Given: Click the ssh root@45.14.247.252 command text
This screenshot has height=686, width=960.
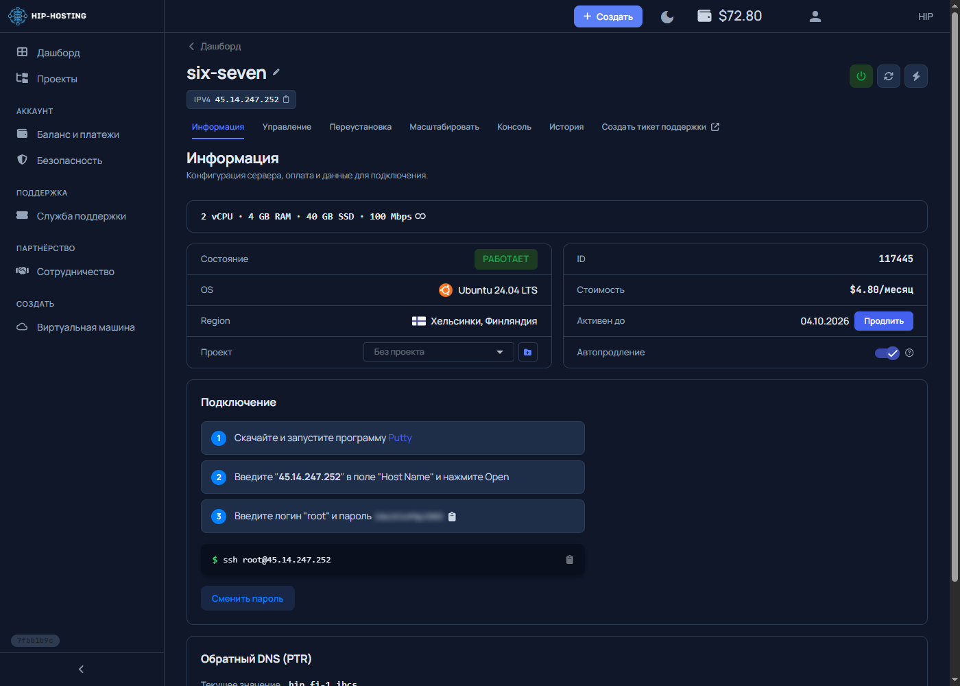Looking at the screenshot, I should 277,560.
